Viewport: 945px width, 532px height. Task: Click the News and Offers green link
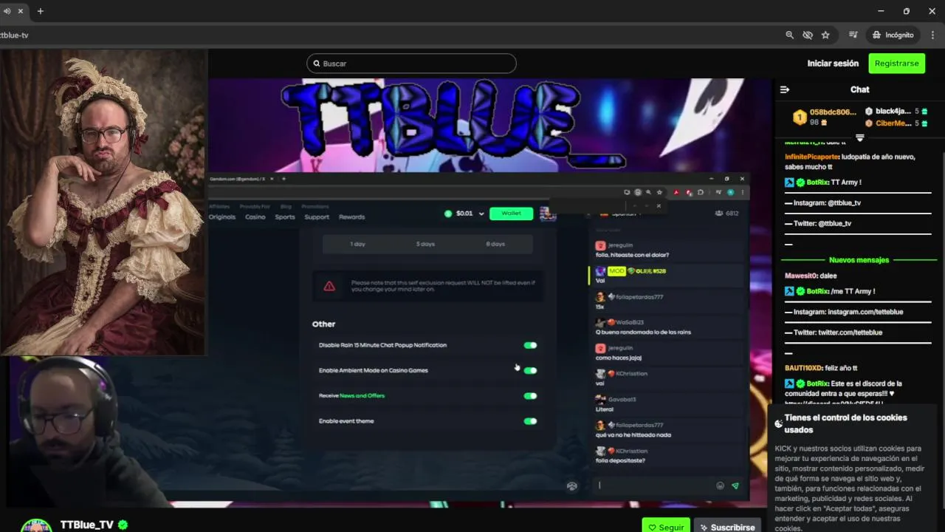click(x=362, y=396)
